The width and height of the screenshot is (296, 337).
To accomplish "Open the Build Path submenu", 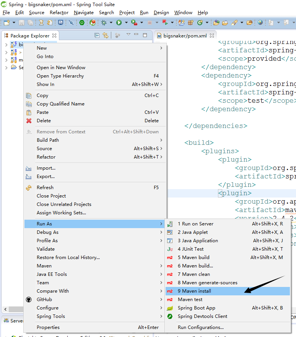I will (x=95, y=140).
